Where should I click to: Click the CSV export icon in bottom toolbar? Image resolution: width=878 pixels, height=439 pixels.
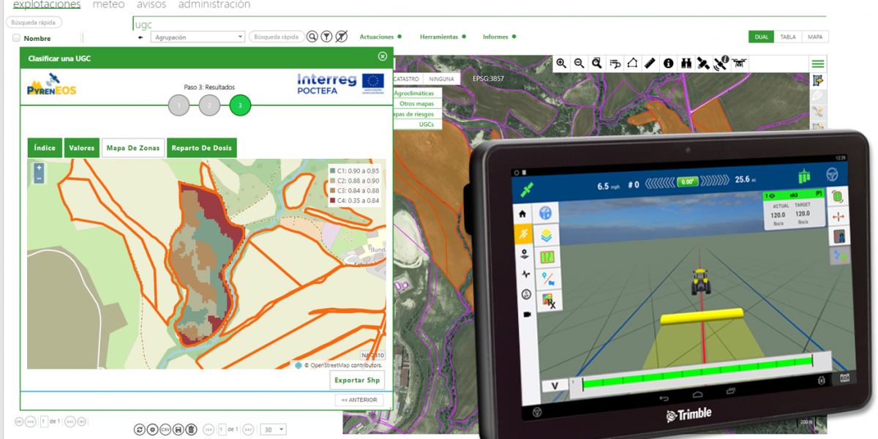[165, 429]
